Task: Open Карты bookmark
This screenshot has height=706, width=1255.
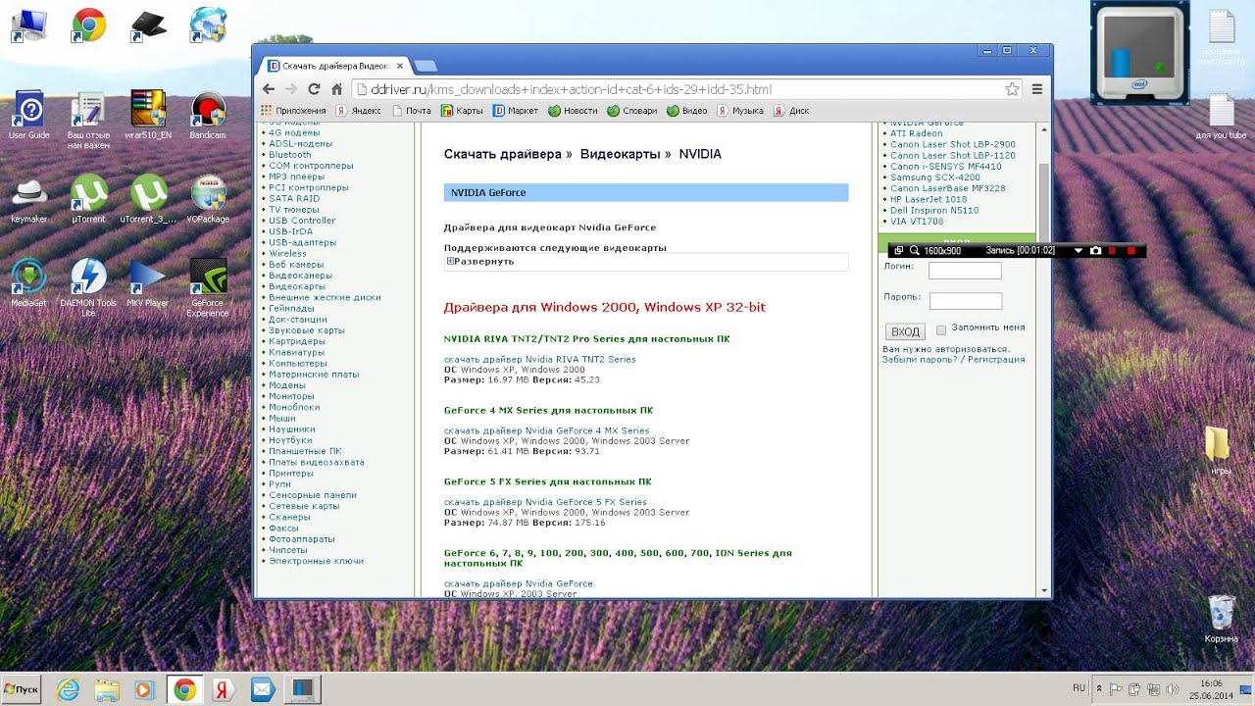Action: coord(462,111)
